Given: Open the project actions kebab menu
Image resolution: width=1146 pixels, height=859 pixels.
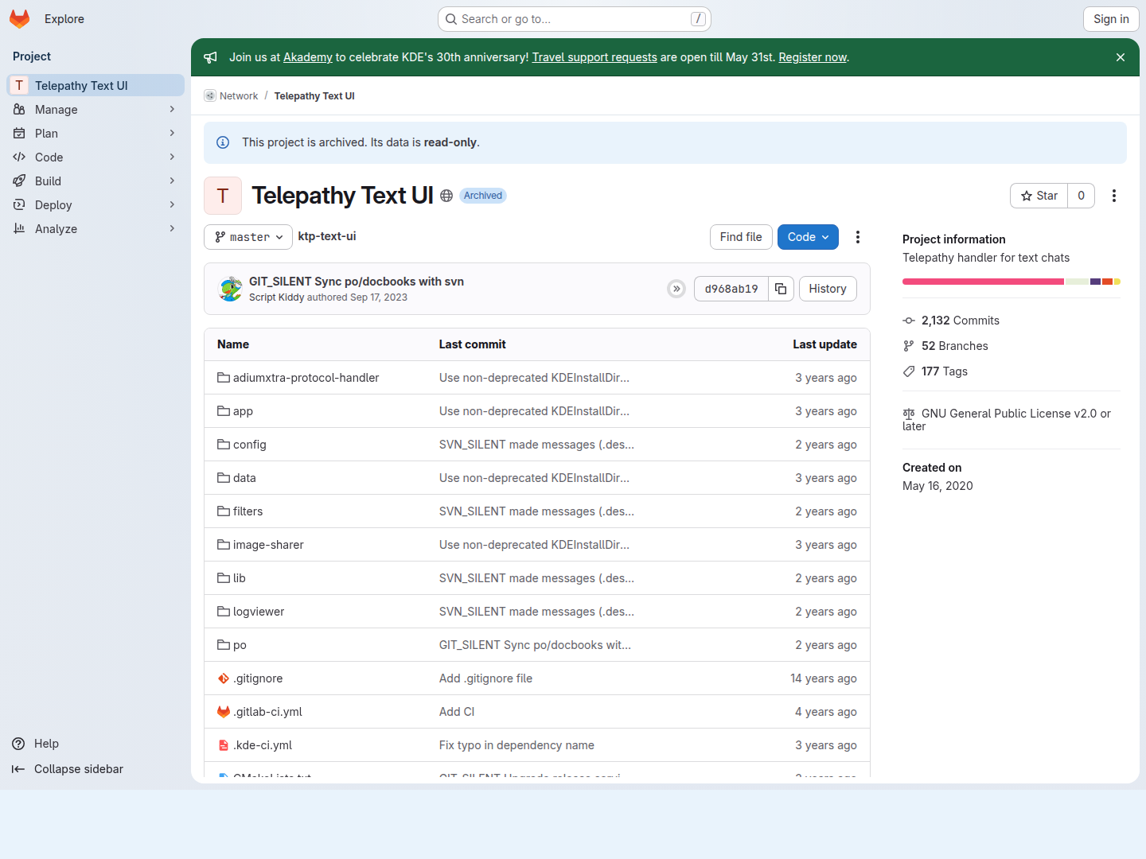Looking at the screenshot, I should coord(1114,196).
